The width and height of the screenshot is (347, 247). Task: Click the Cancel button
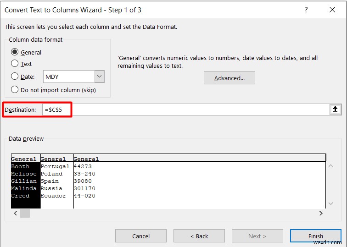141,236
